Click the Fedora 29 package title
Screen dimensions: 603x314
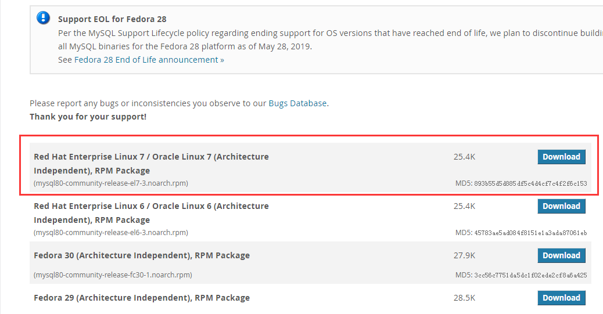(x=142, y=298)
